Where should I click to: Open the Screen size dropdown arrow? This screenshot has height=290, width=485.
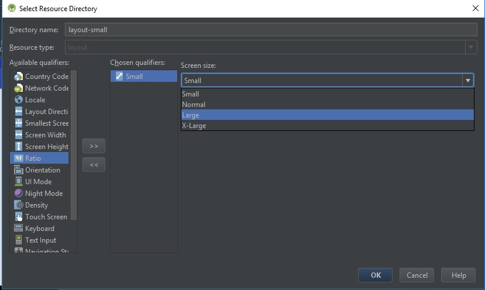coord(467,81)
